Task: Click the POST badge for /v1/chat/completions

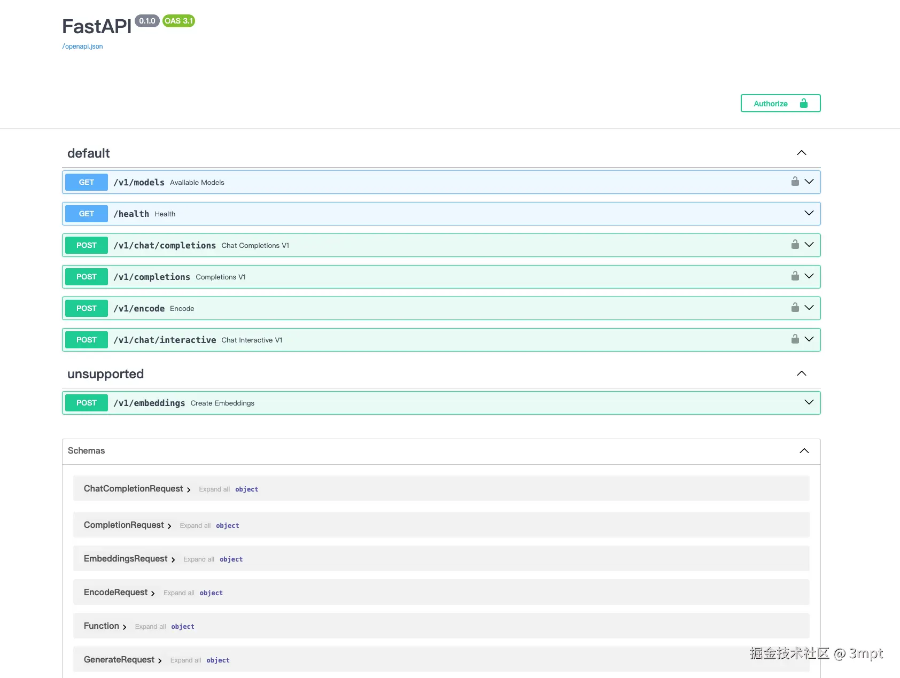Action: (x=87, y=245)
